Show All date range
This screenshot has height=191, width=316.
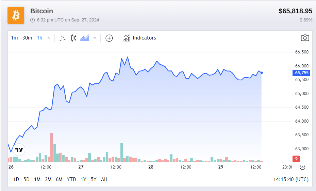point(104,179)
